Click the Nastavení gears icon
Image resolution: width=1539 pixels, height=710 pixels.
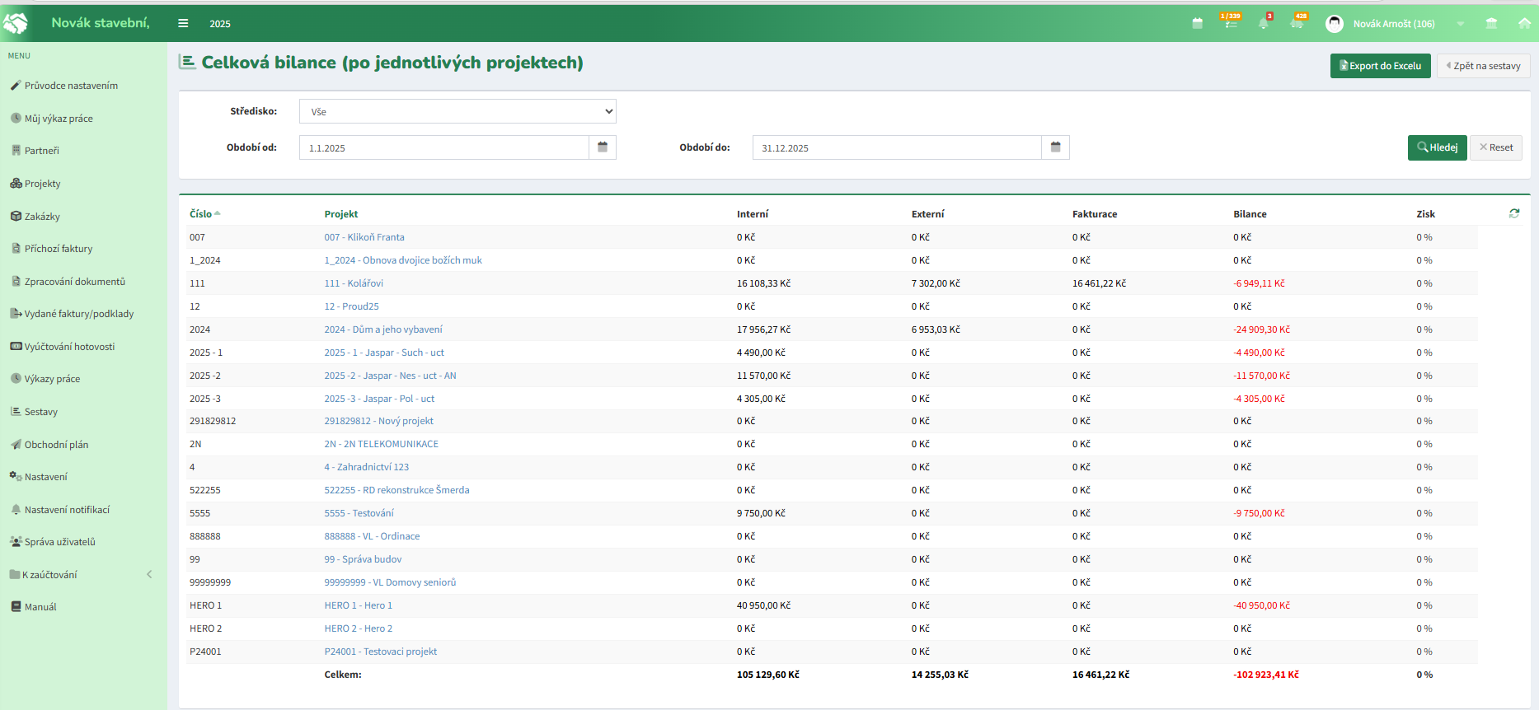[x=16, y=476]
